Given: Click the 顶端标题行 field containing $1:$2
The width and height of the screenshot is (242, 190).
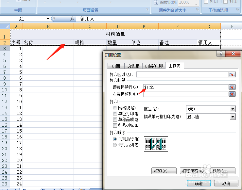Looking at the screenshot, I should click(x=186, y=87).
